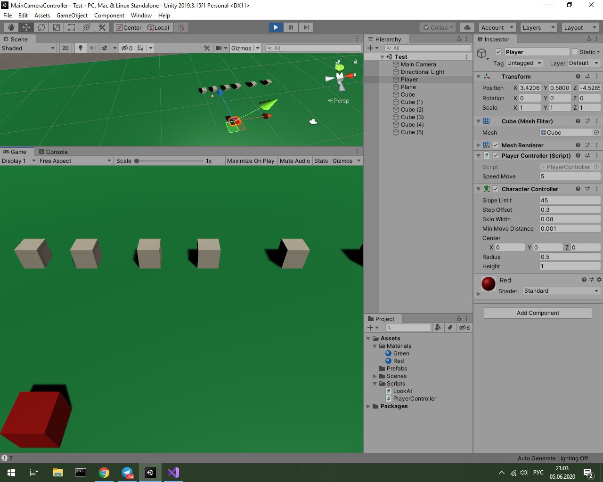This screenshot has width=603, height=482.
Task: Open Display 1 dropdown
Action: pyautogui.click(x=19, y=161)
